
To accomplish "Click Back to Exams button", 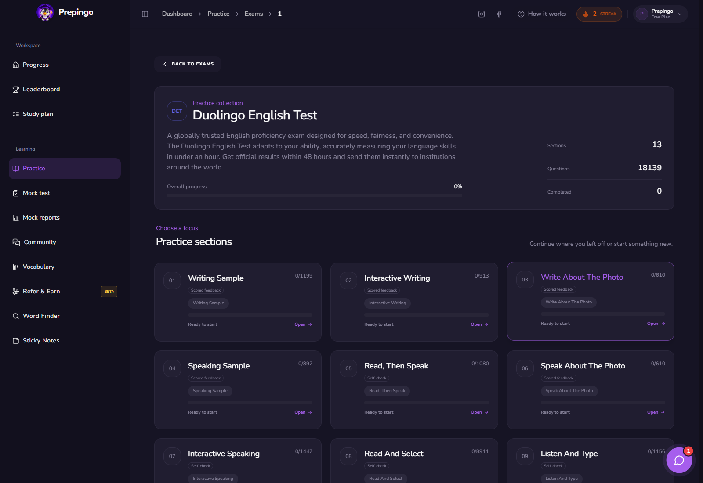I will click(x=188, y=64).
